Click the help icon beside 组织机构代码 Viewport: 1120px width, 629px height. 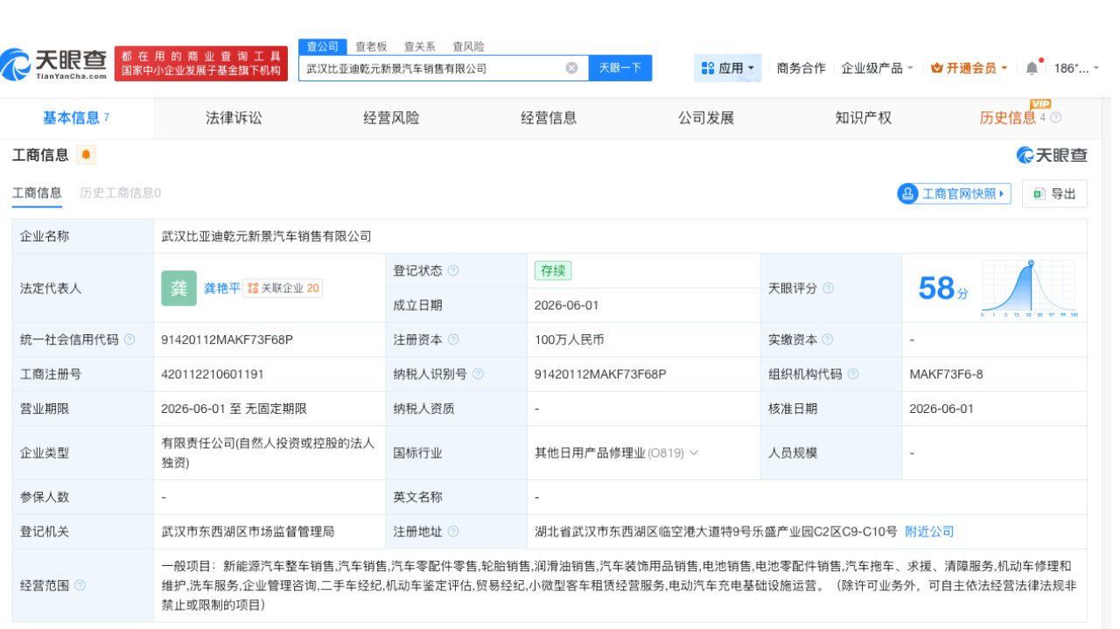(x=852, y=374)
